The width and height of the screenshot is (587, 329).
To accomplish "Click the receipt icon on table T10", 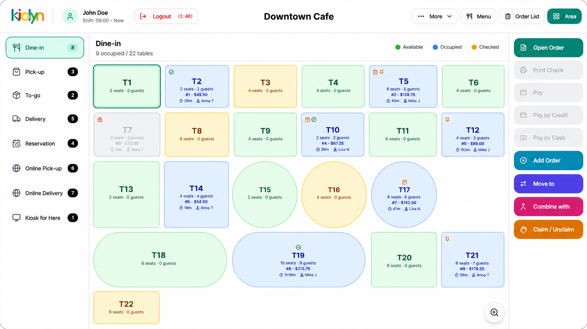I will (x=307, y=120).
